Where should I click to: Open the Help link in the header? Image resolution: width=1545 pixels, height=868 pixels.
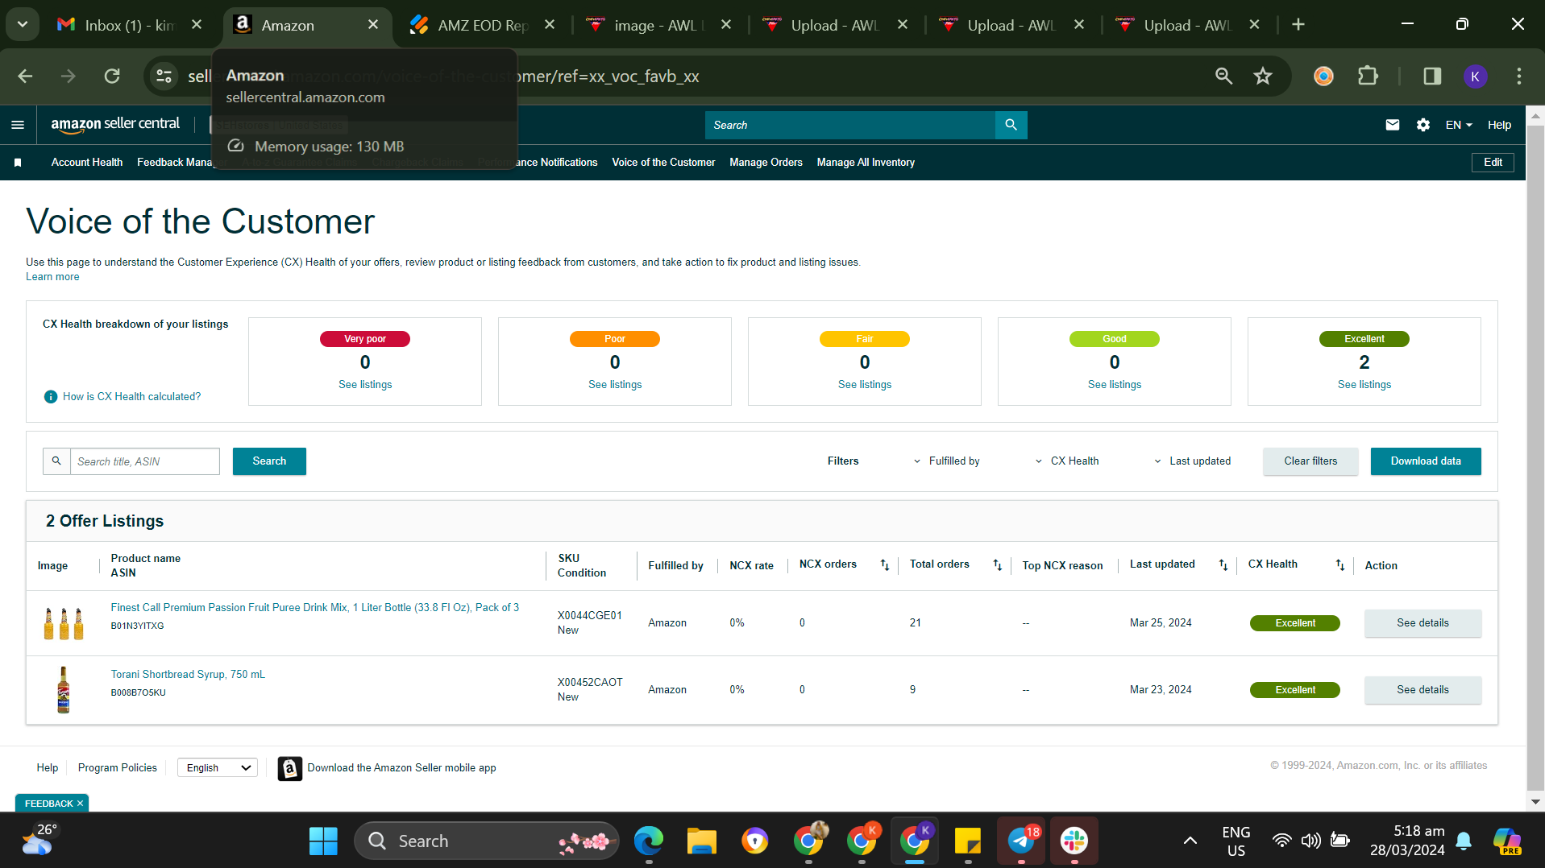[x=1499, y=125]
